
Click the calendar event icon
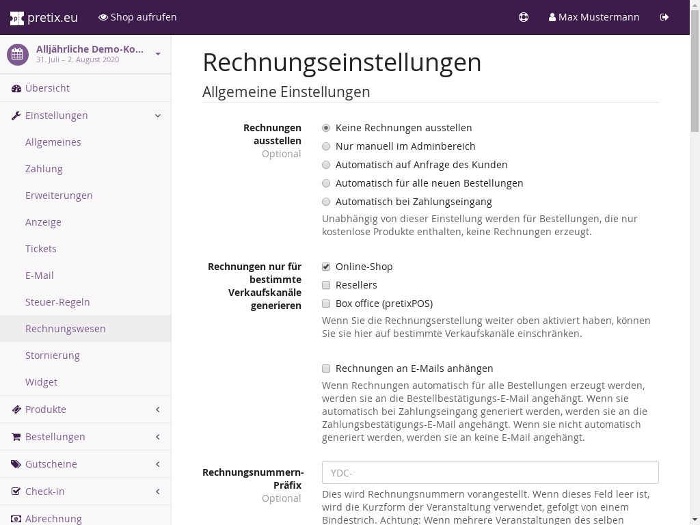(x=18, y=54)
